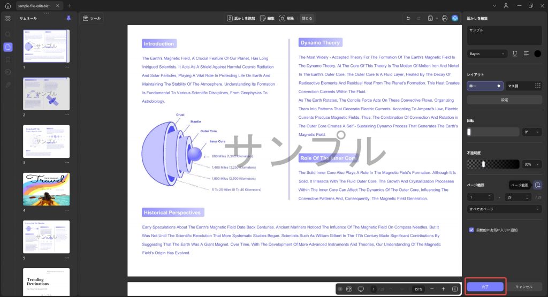Add a new tab with plus icon
This screenshot has width=548, height=297.
[69, 5]
